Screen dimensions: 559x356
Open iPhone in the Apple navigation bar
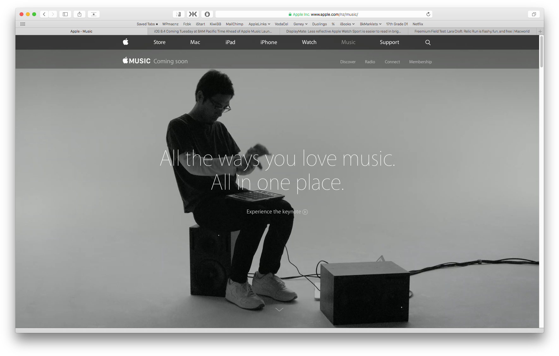point(269,42)
